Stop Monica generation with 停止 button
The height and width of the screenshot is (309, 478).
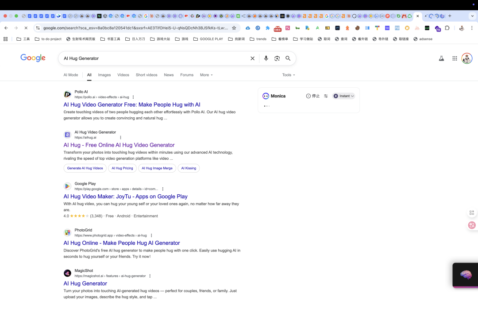tap(313, 96)
